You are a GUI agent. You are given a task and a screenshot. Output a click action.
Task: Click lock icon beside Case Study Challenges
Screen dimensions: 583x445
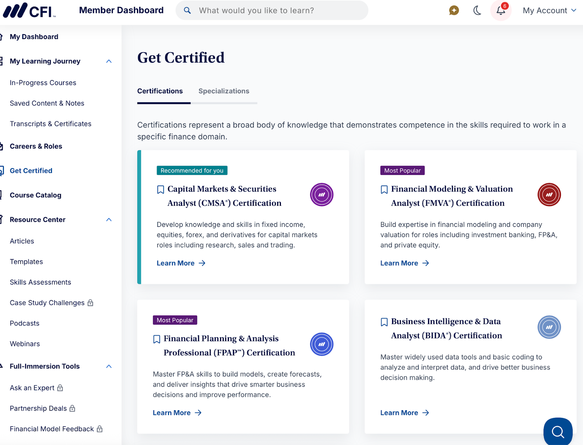point(90,302)
